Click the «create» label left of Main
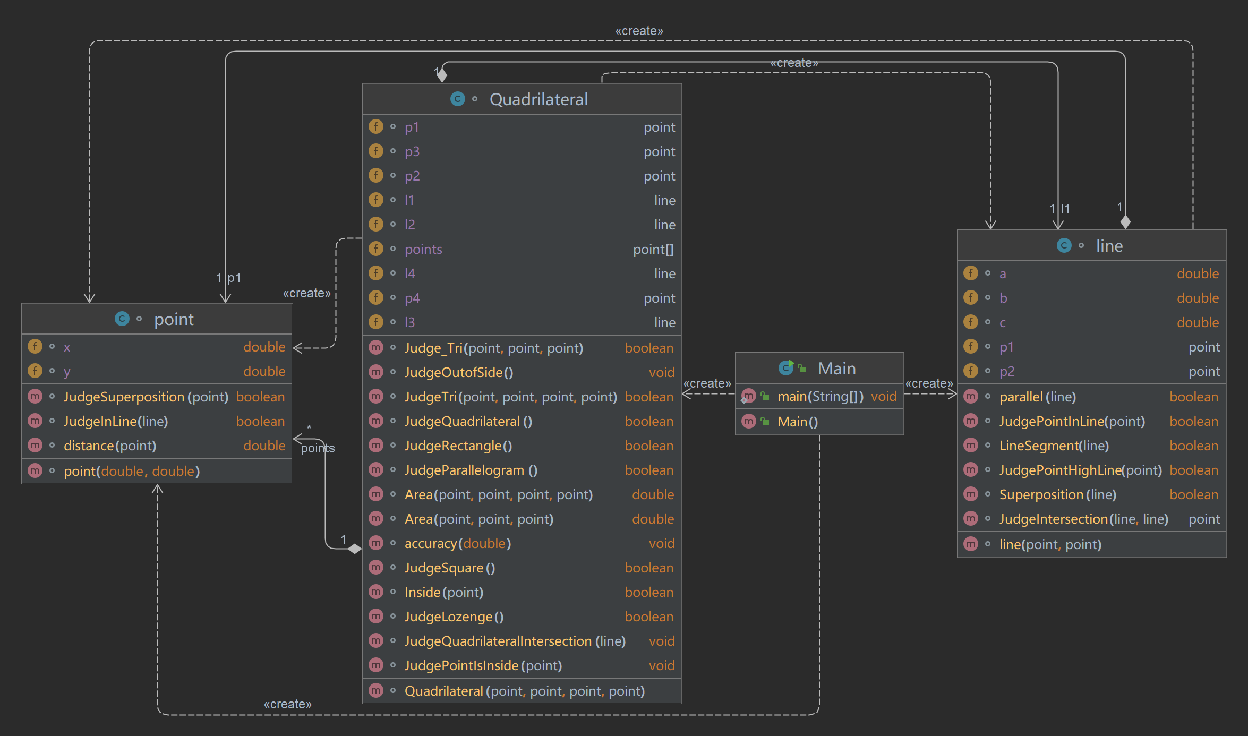Viewport: 1248px width, 736px height. (707, 383)
